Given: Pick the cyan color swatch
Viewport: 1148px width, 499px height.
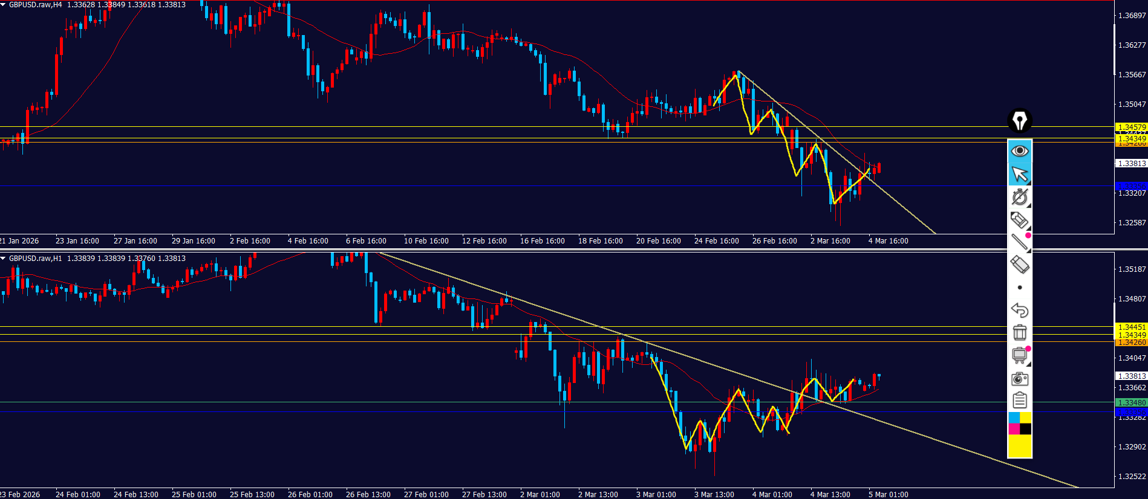Looking at the screenshot, I should click(1014, 417).
